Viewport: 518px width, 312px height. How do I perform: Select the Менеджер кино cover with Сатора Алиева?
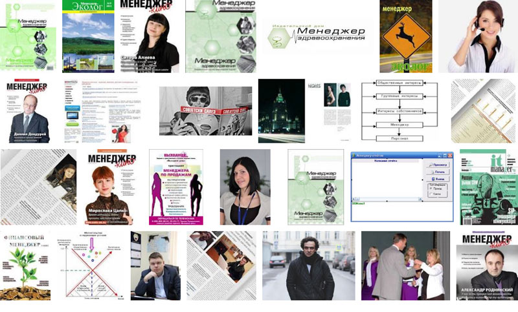(150, 36)
